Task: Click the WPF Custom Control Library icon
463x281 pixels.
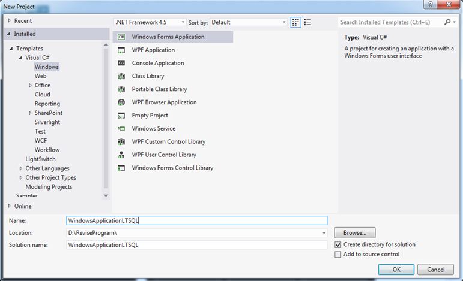Action: click(x=121, y=141)
